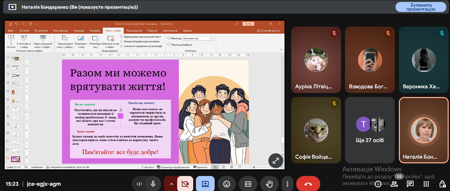Open the meeting chat panel
The width and height of the screenshot is (450, 191).
click(x=410, y=184)
